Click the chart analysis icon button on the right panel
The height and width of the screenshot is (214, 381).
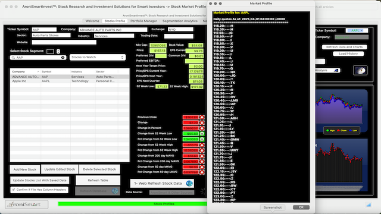coord(360,70)
